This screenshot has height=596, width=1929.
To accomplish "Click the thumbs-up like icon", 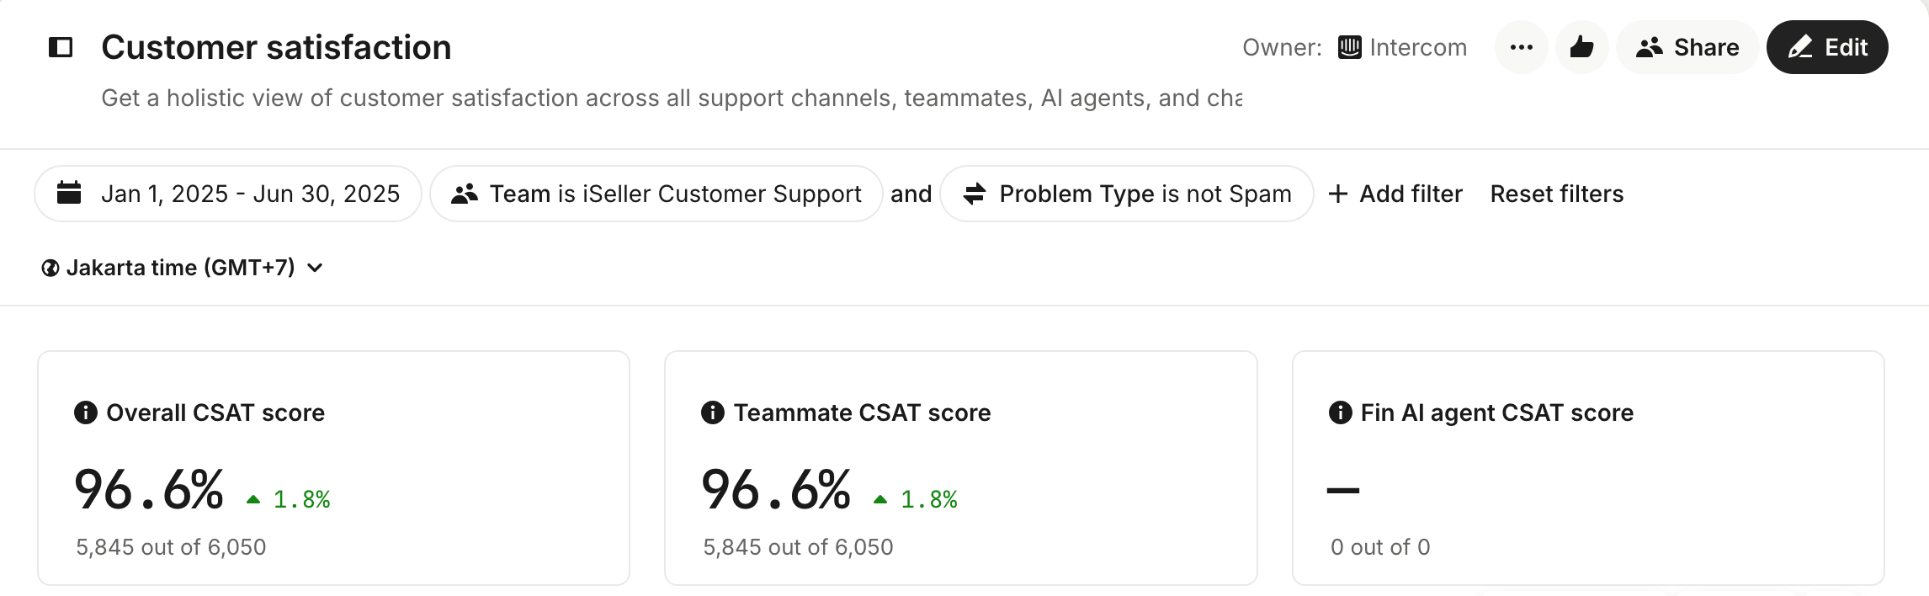I will 1581,47.
